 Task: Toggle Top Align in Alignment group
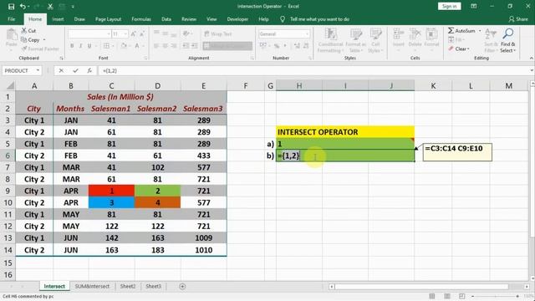[x=156, y=33]
